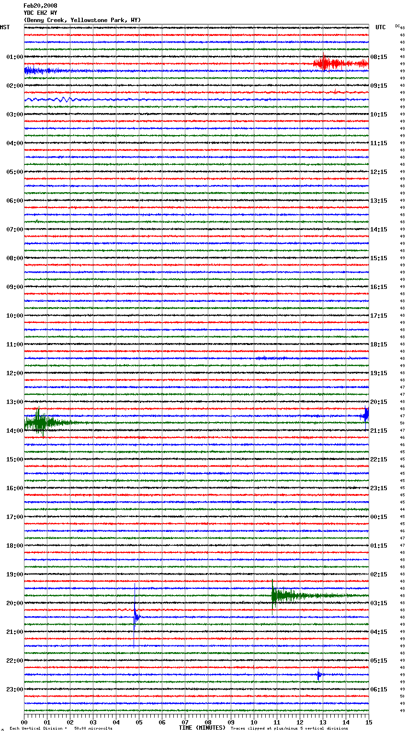Viewport: 407px width, 735px height.
Task: Click the "Each Vertical Division = 50.00 microvolts" note
Action: 61,728
